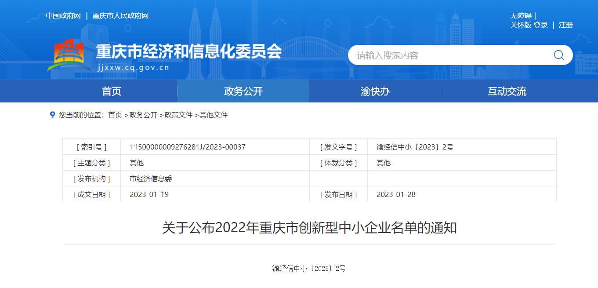The width and height of the screenshot is (598, 288).
Task: Open the 中国政府网 link
Action: (63, 16)
